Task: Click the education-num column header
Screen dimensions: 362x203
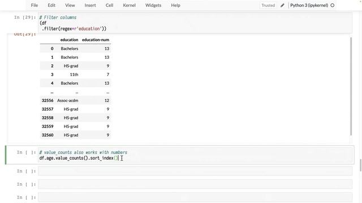Action: click(96, 40)
